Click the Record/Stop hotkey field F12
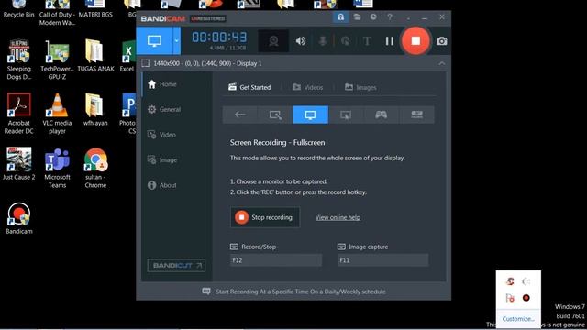This screenshot has width=587, height=330. point(276,260)
